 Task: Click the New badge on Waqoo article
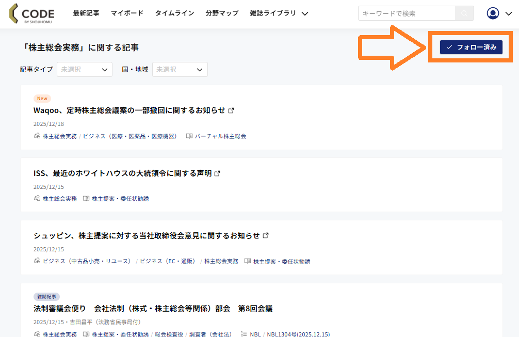(x=42, y=99)
